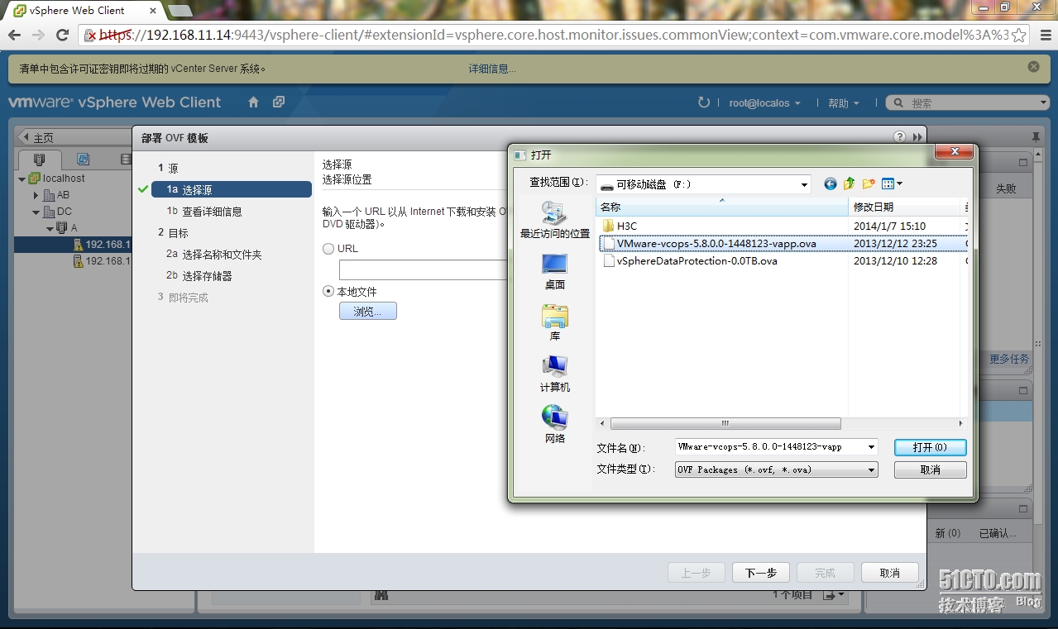Select wizard step 1a 选择源
The width and height of the screenshot is (1058, 629).
tap(232, 190)
